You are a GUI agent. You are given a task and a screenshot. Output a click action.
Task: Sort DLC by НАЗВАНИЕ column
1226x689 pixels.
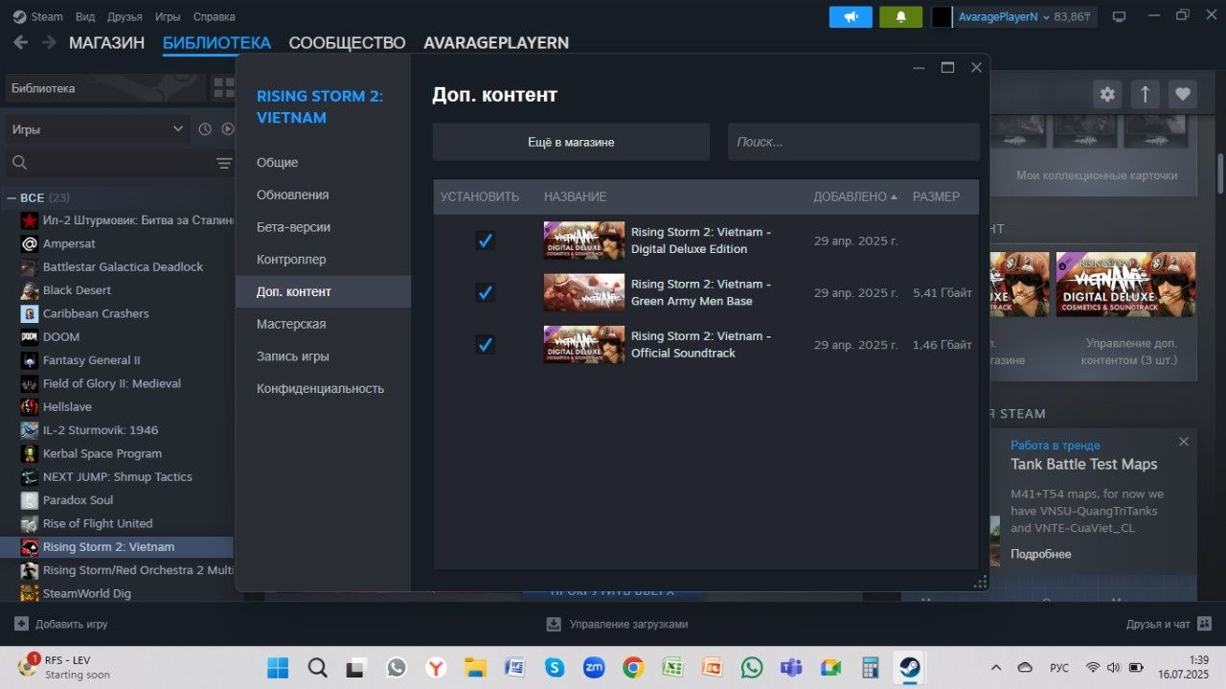point(575,196)
